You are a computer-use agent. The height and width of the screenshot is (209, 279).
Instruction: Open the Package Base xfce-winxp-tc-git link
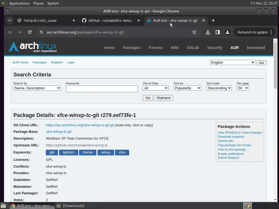[x=59, y=132]
